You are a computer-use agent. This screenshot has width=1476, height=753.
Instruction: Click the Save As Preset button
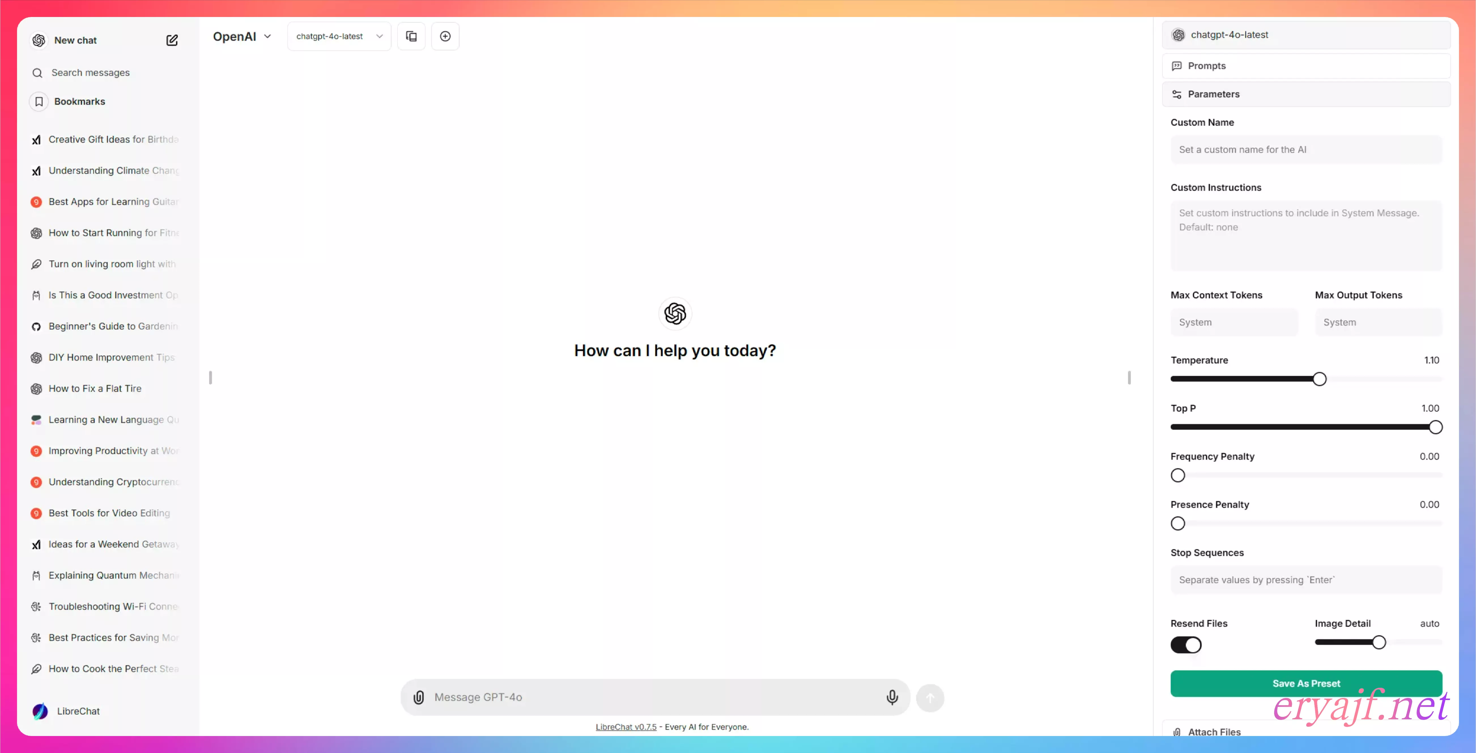click(x=1306, y=683)
